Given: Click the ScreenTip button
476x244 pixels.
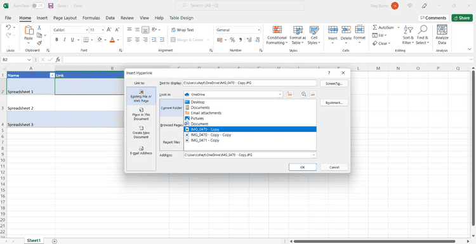Looking at the screenshot, I should (334, 84).
